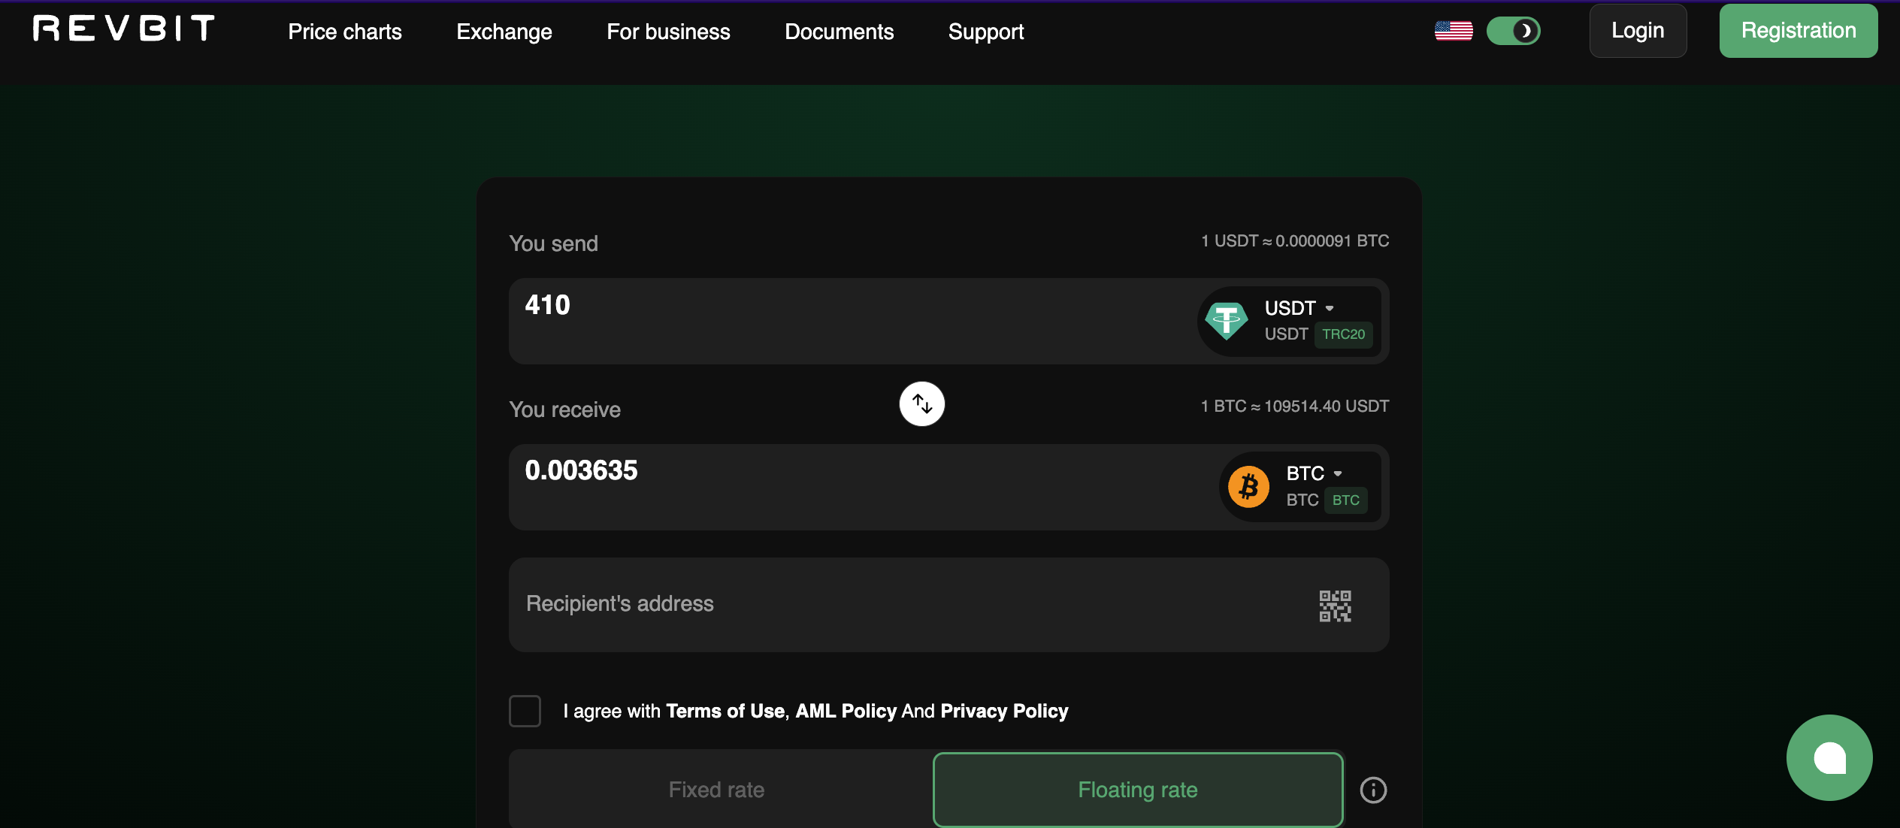Select the Fixed rate option
This screenshot has height=828, width=1900.
[x=716, y=790]
